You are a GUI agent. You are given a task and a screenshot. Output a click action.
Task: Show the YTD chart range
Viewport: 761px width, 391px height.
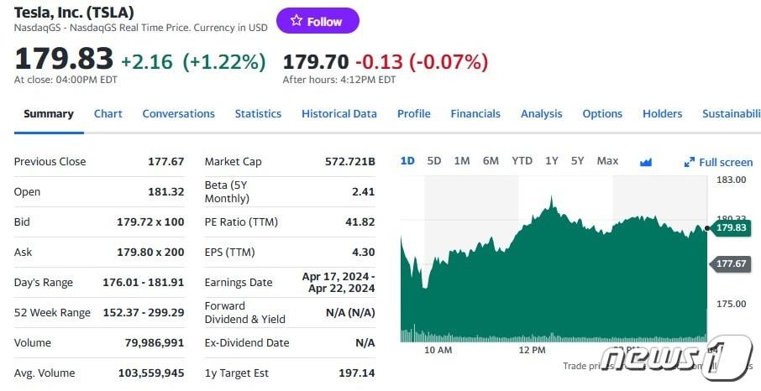tap(522, 161)
